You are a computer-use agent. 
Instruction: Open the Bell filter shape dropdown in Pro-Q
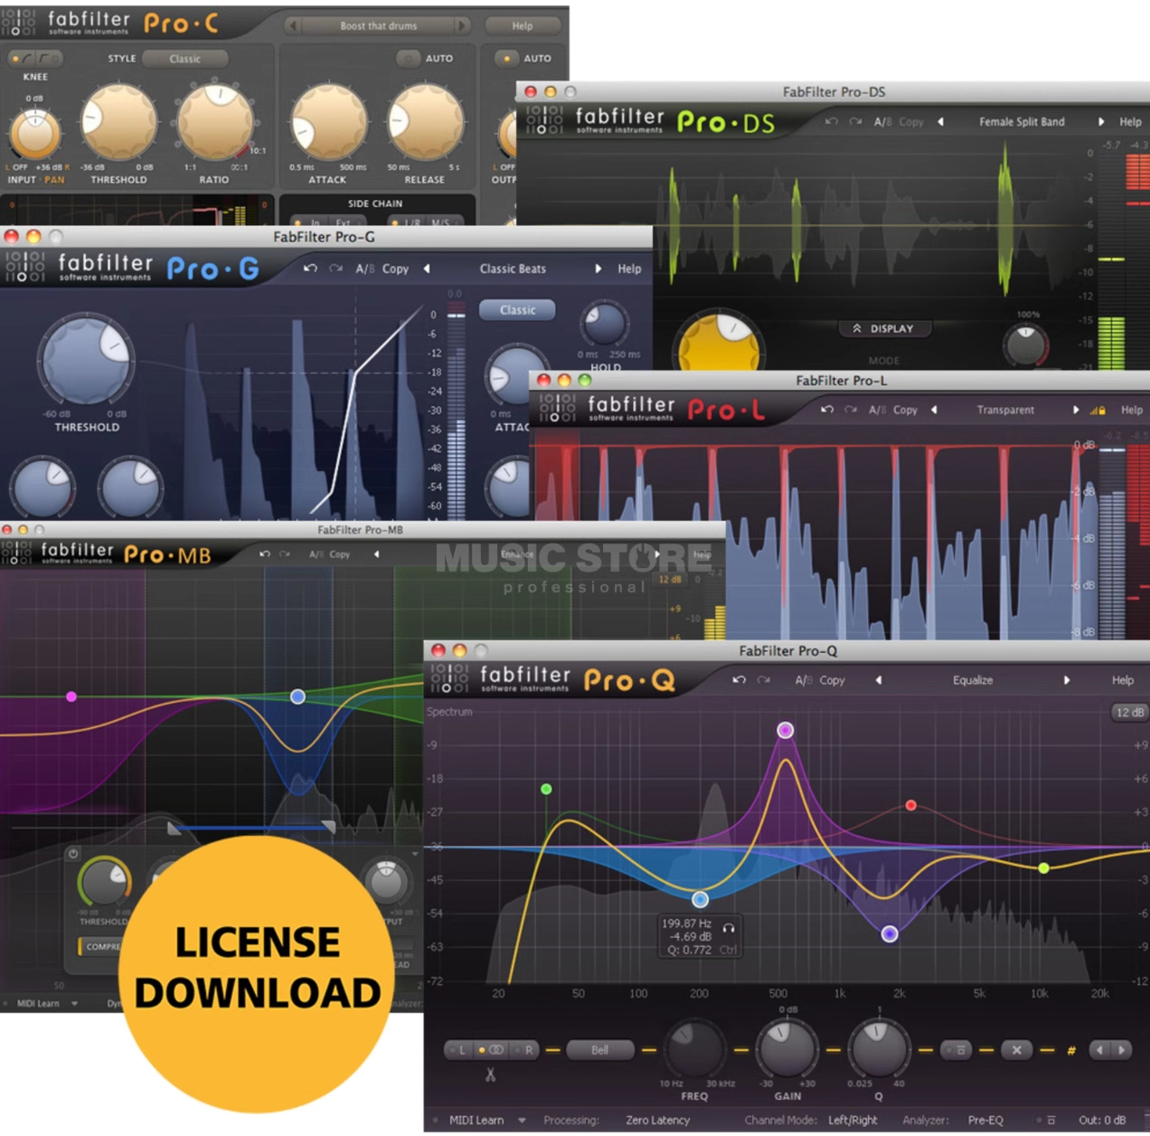point(599,1050)
